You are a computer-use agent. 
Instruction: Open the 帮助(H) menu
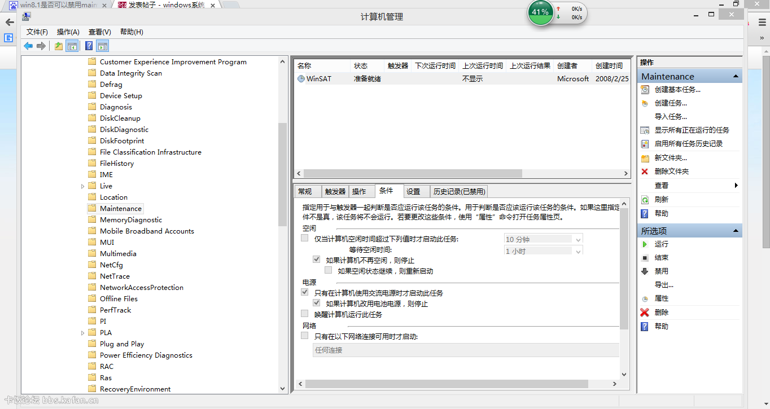132,32
